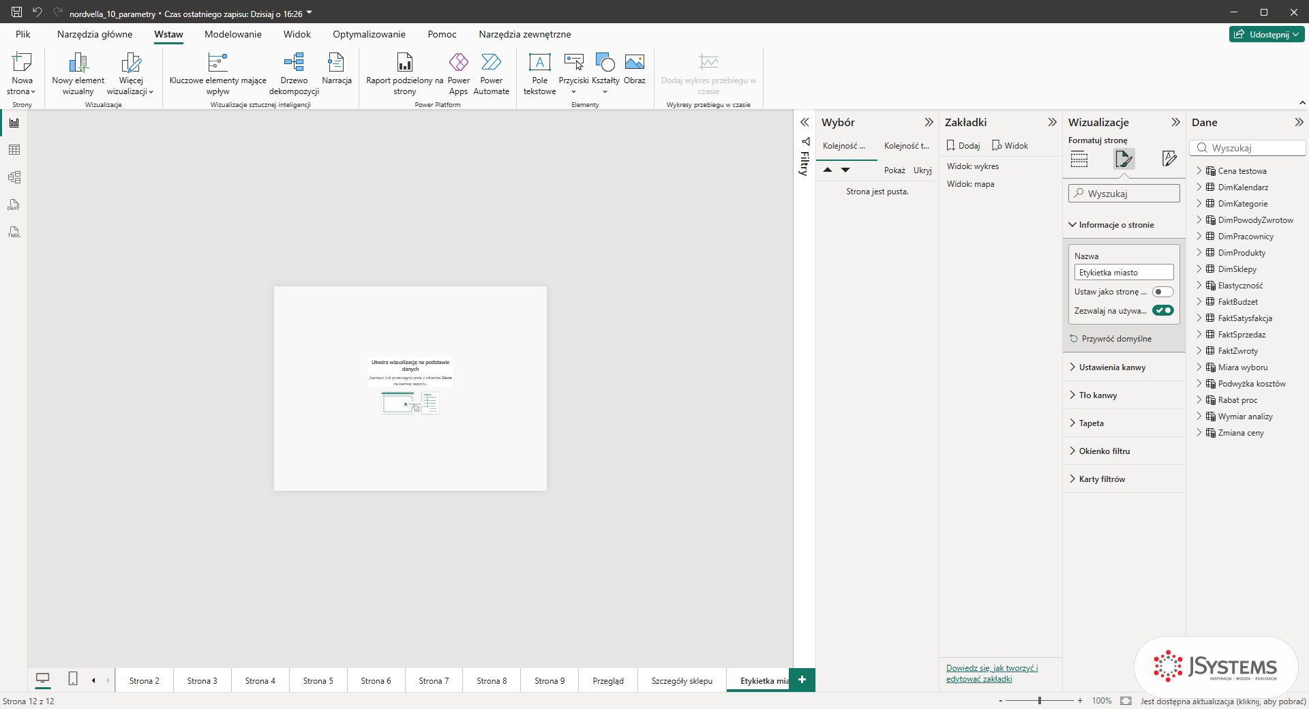
Task: Open the Drzewo dekompozycji visual
Action: click(294, 74)
